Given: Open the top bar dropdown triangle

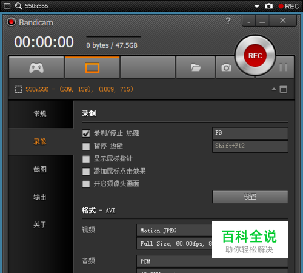Looking at the screenshot, I should click(x=257, y=6).
